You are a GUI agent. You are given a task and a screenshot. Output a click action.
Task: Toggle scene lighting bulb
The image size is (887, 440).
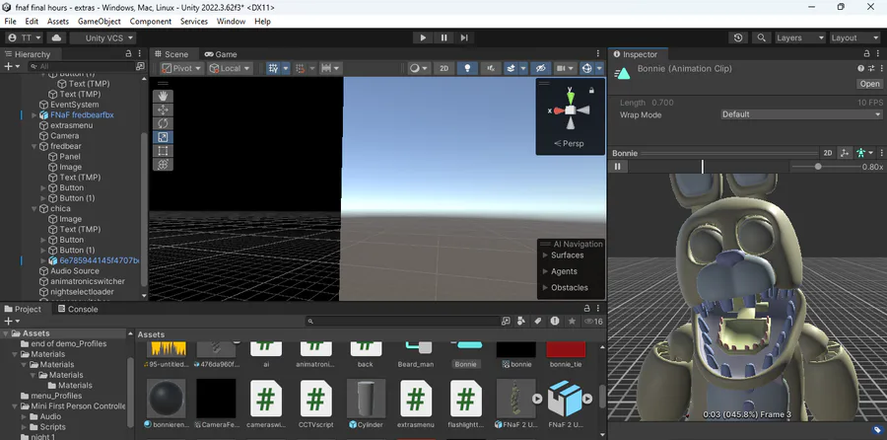467,68
